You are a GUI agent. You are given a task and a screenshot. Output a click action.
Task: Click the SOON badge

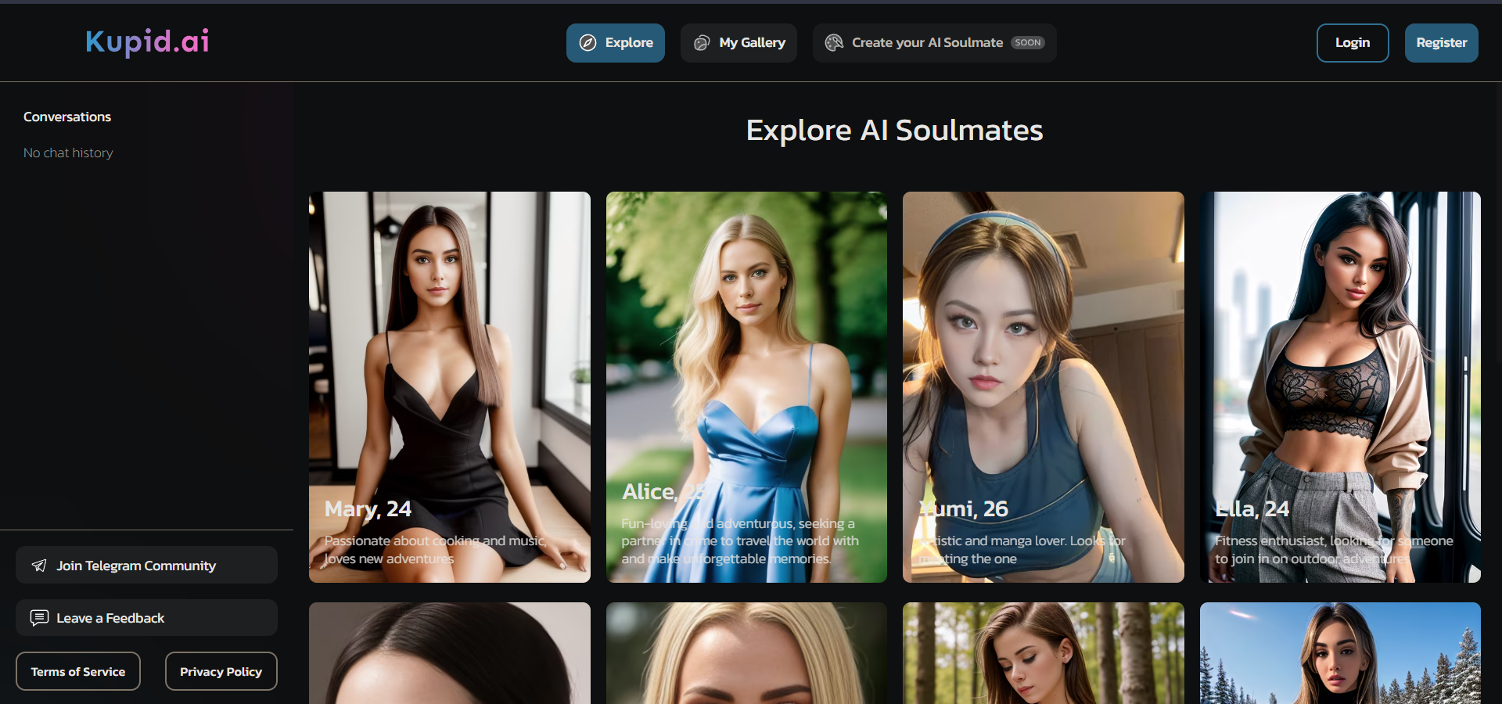(x=1027, y=43)
